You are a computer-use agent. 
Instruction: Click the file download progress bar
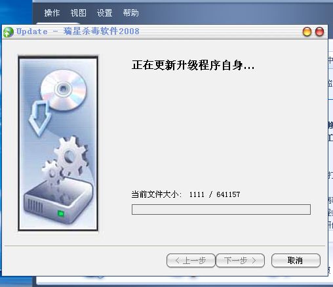click(x=221, y=210)
